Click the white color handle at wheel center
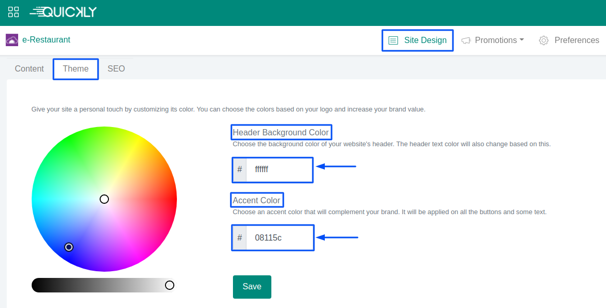Screen dimensions: 606x308 [104, 199]
